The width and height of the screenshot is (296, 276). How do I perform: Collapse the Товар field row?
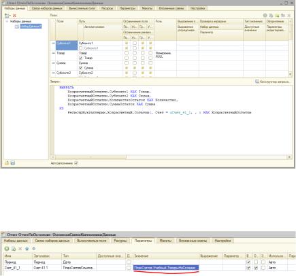coord(53,53)
